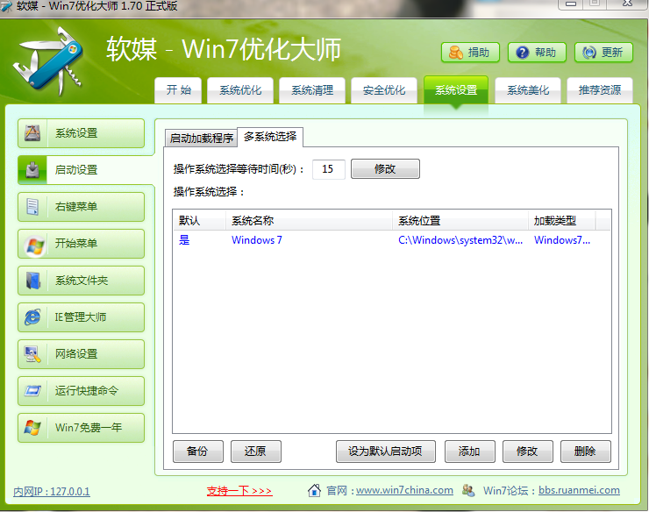The height and width of the screenshot is (512, 649).
Task: Click the 加载类型 column header
Action: tap(561, 221)
